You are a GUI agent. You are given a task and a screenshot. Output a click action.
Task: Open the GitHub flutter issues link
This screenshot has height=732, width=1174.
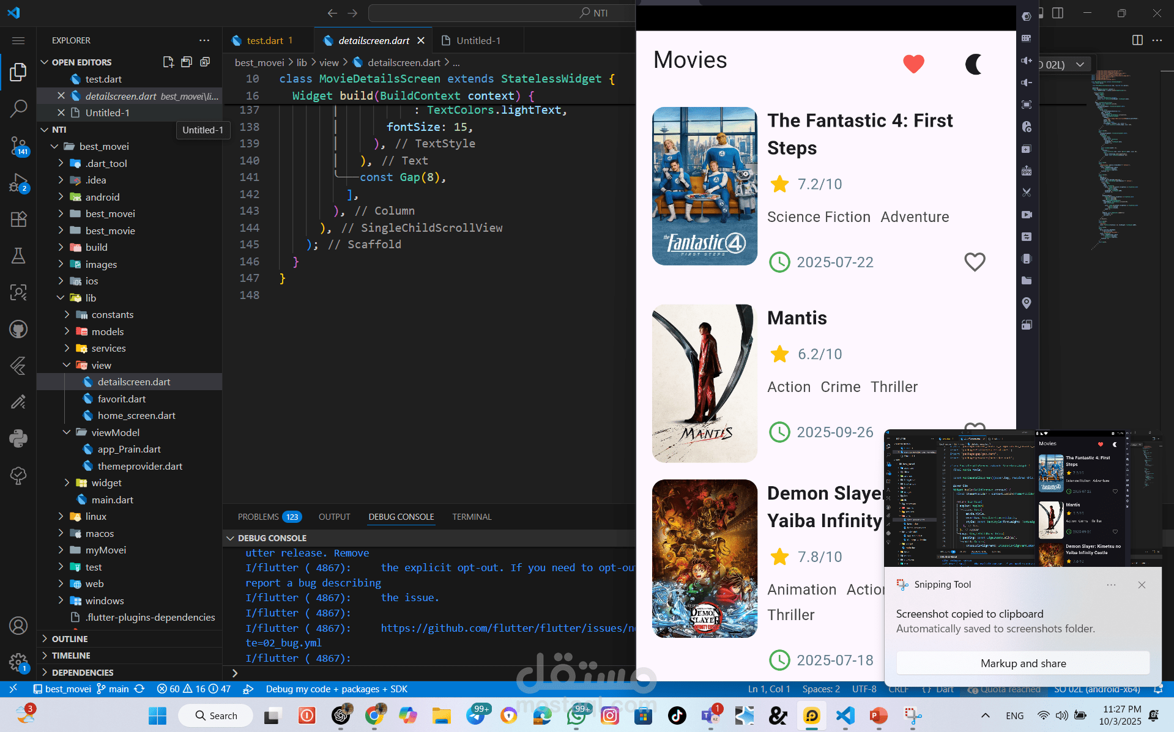(x=507, y=628)
